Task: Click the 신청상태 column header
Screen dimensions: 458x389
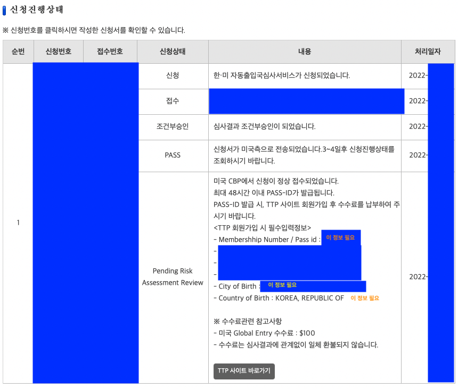Action: pos(173,52)
